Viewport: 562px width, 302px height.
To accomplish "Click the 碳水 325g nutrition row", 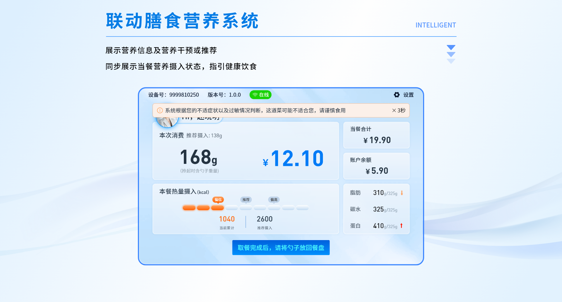I will coord(376,209).
